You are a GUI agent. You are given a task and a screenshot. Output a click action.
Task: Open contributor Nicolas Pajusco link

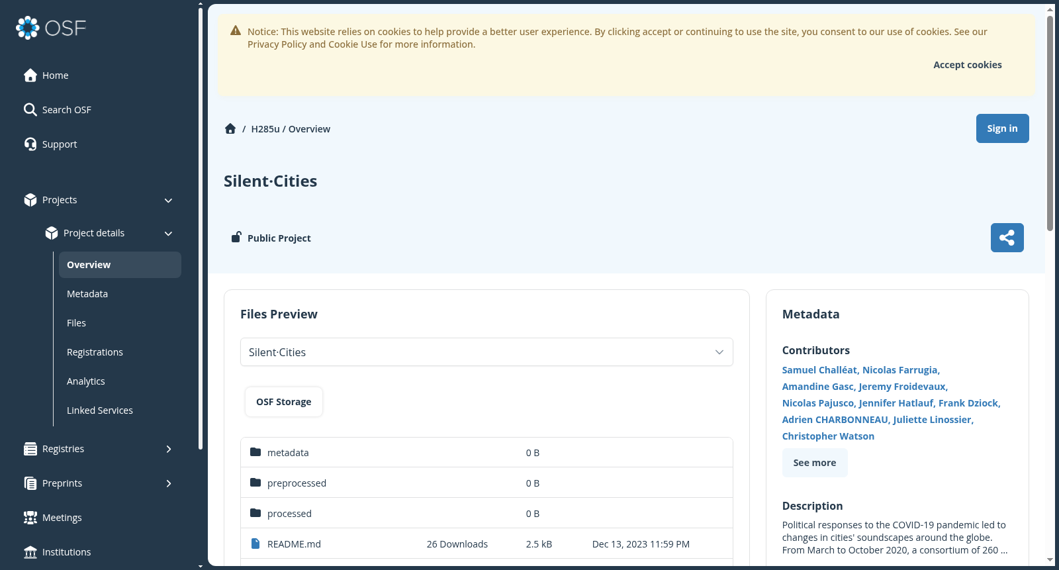point(819,403)
